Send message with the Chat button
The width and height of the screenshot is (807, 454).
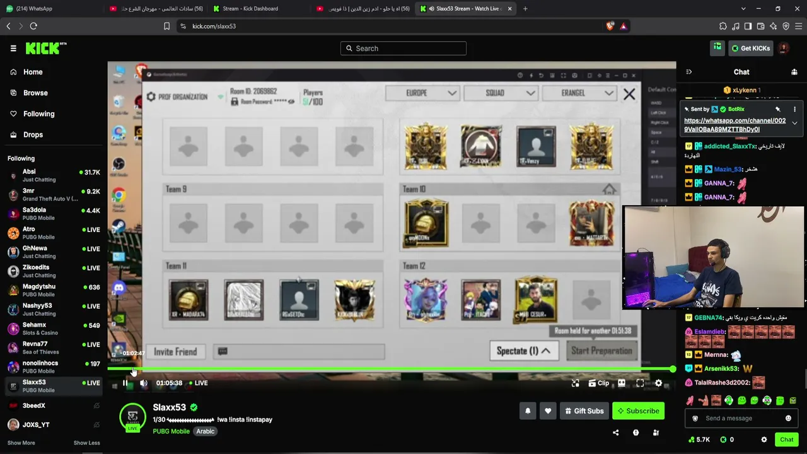pos(787,439)
